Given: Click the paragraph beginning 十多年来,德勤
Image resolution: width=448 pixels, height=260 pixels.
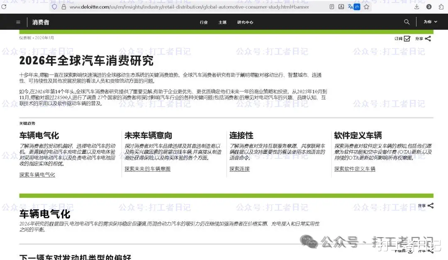Looking at the screenshot, I should 170,78.
